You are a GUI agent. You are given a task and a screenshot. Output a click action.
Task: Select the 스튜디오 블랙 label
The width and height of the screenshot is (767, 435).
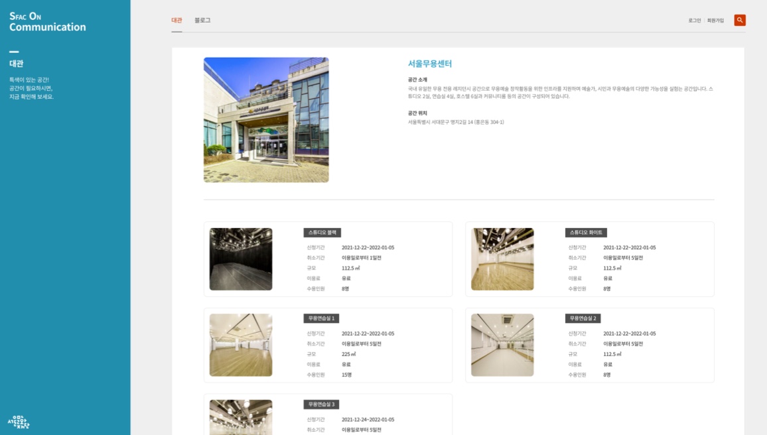pyautogui.click(x=322, y=233)
